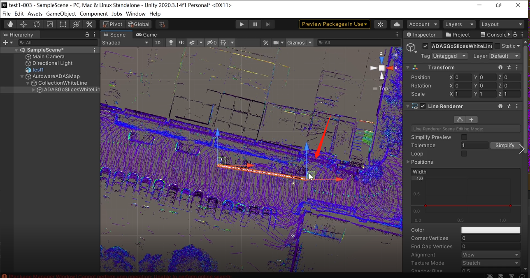Image resolution: width=530 pixels, height=278 pixels.
Task: Open Transform component help icon
Action: point(500,67)
